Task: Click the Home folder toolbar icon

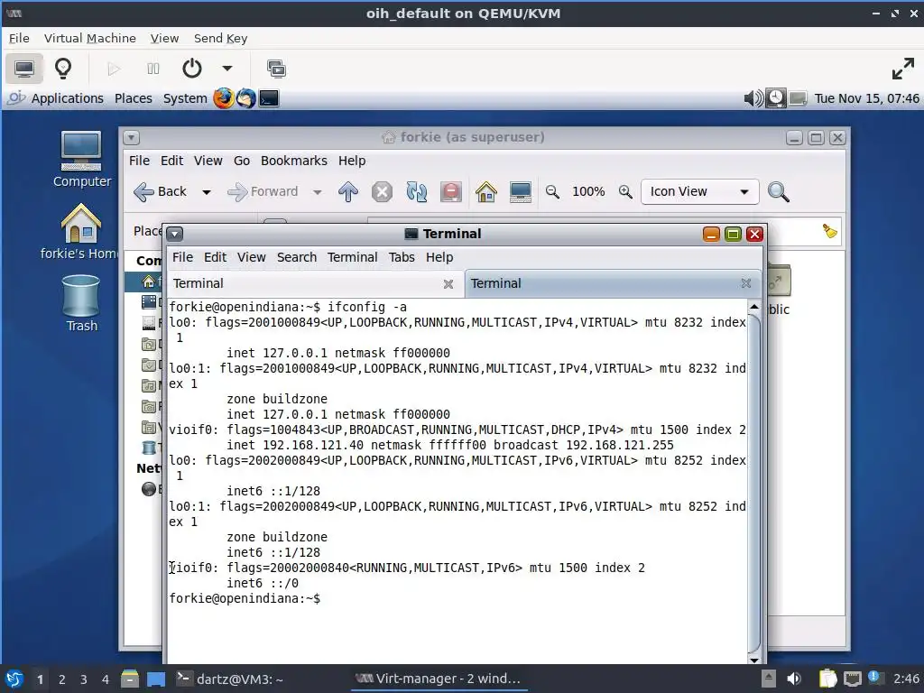Action: pos(485,191)
